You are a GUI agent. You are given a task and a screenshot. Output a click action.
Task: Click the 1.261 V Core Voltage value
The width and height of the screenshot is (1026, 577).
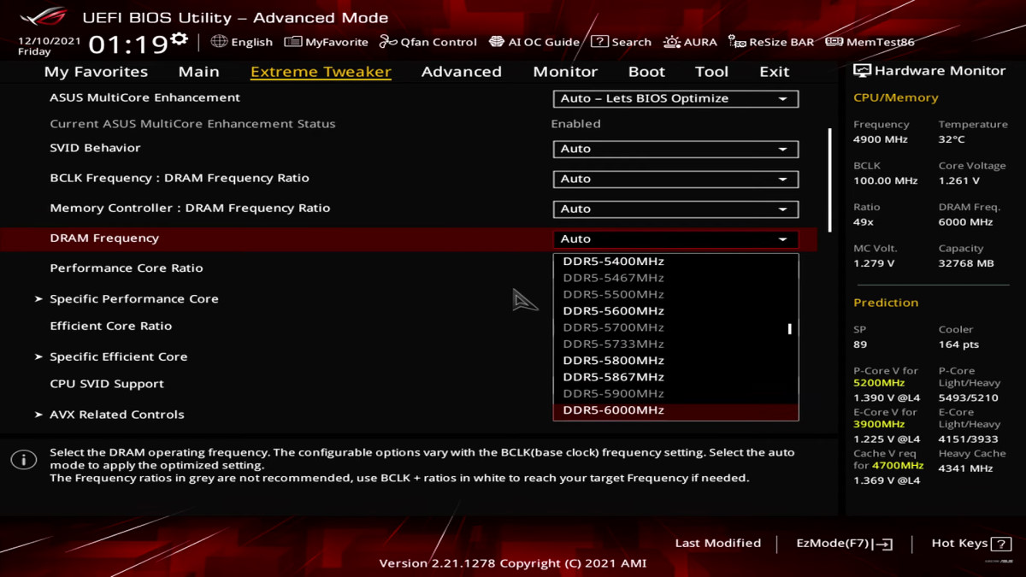(x=959, y=180)
